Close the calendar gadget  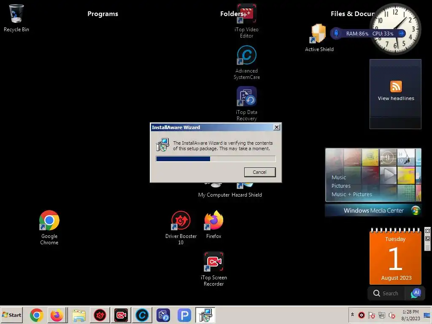pyautogui.click(x=427, y=231)
